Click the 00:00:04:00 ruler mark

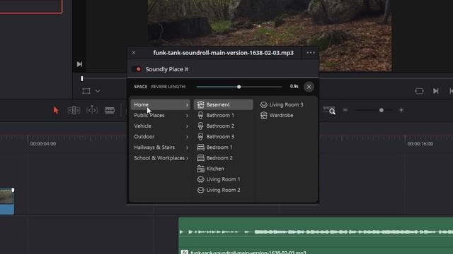pyautogui.click(x=43, y=144)
